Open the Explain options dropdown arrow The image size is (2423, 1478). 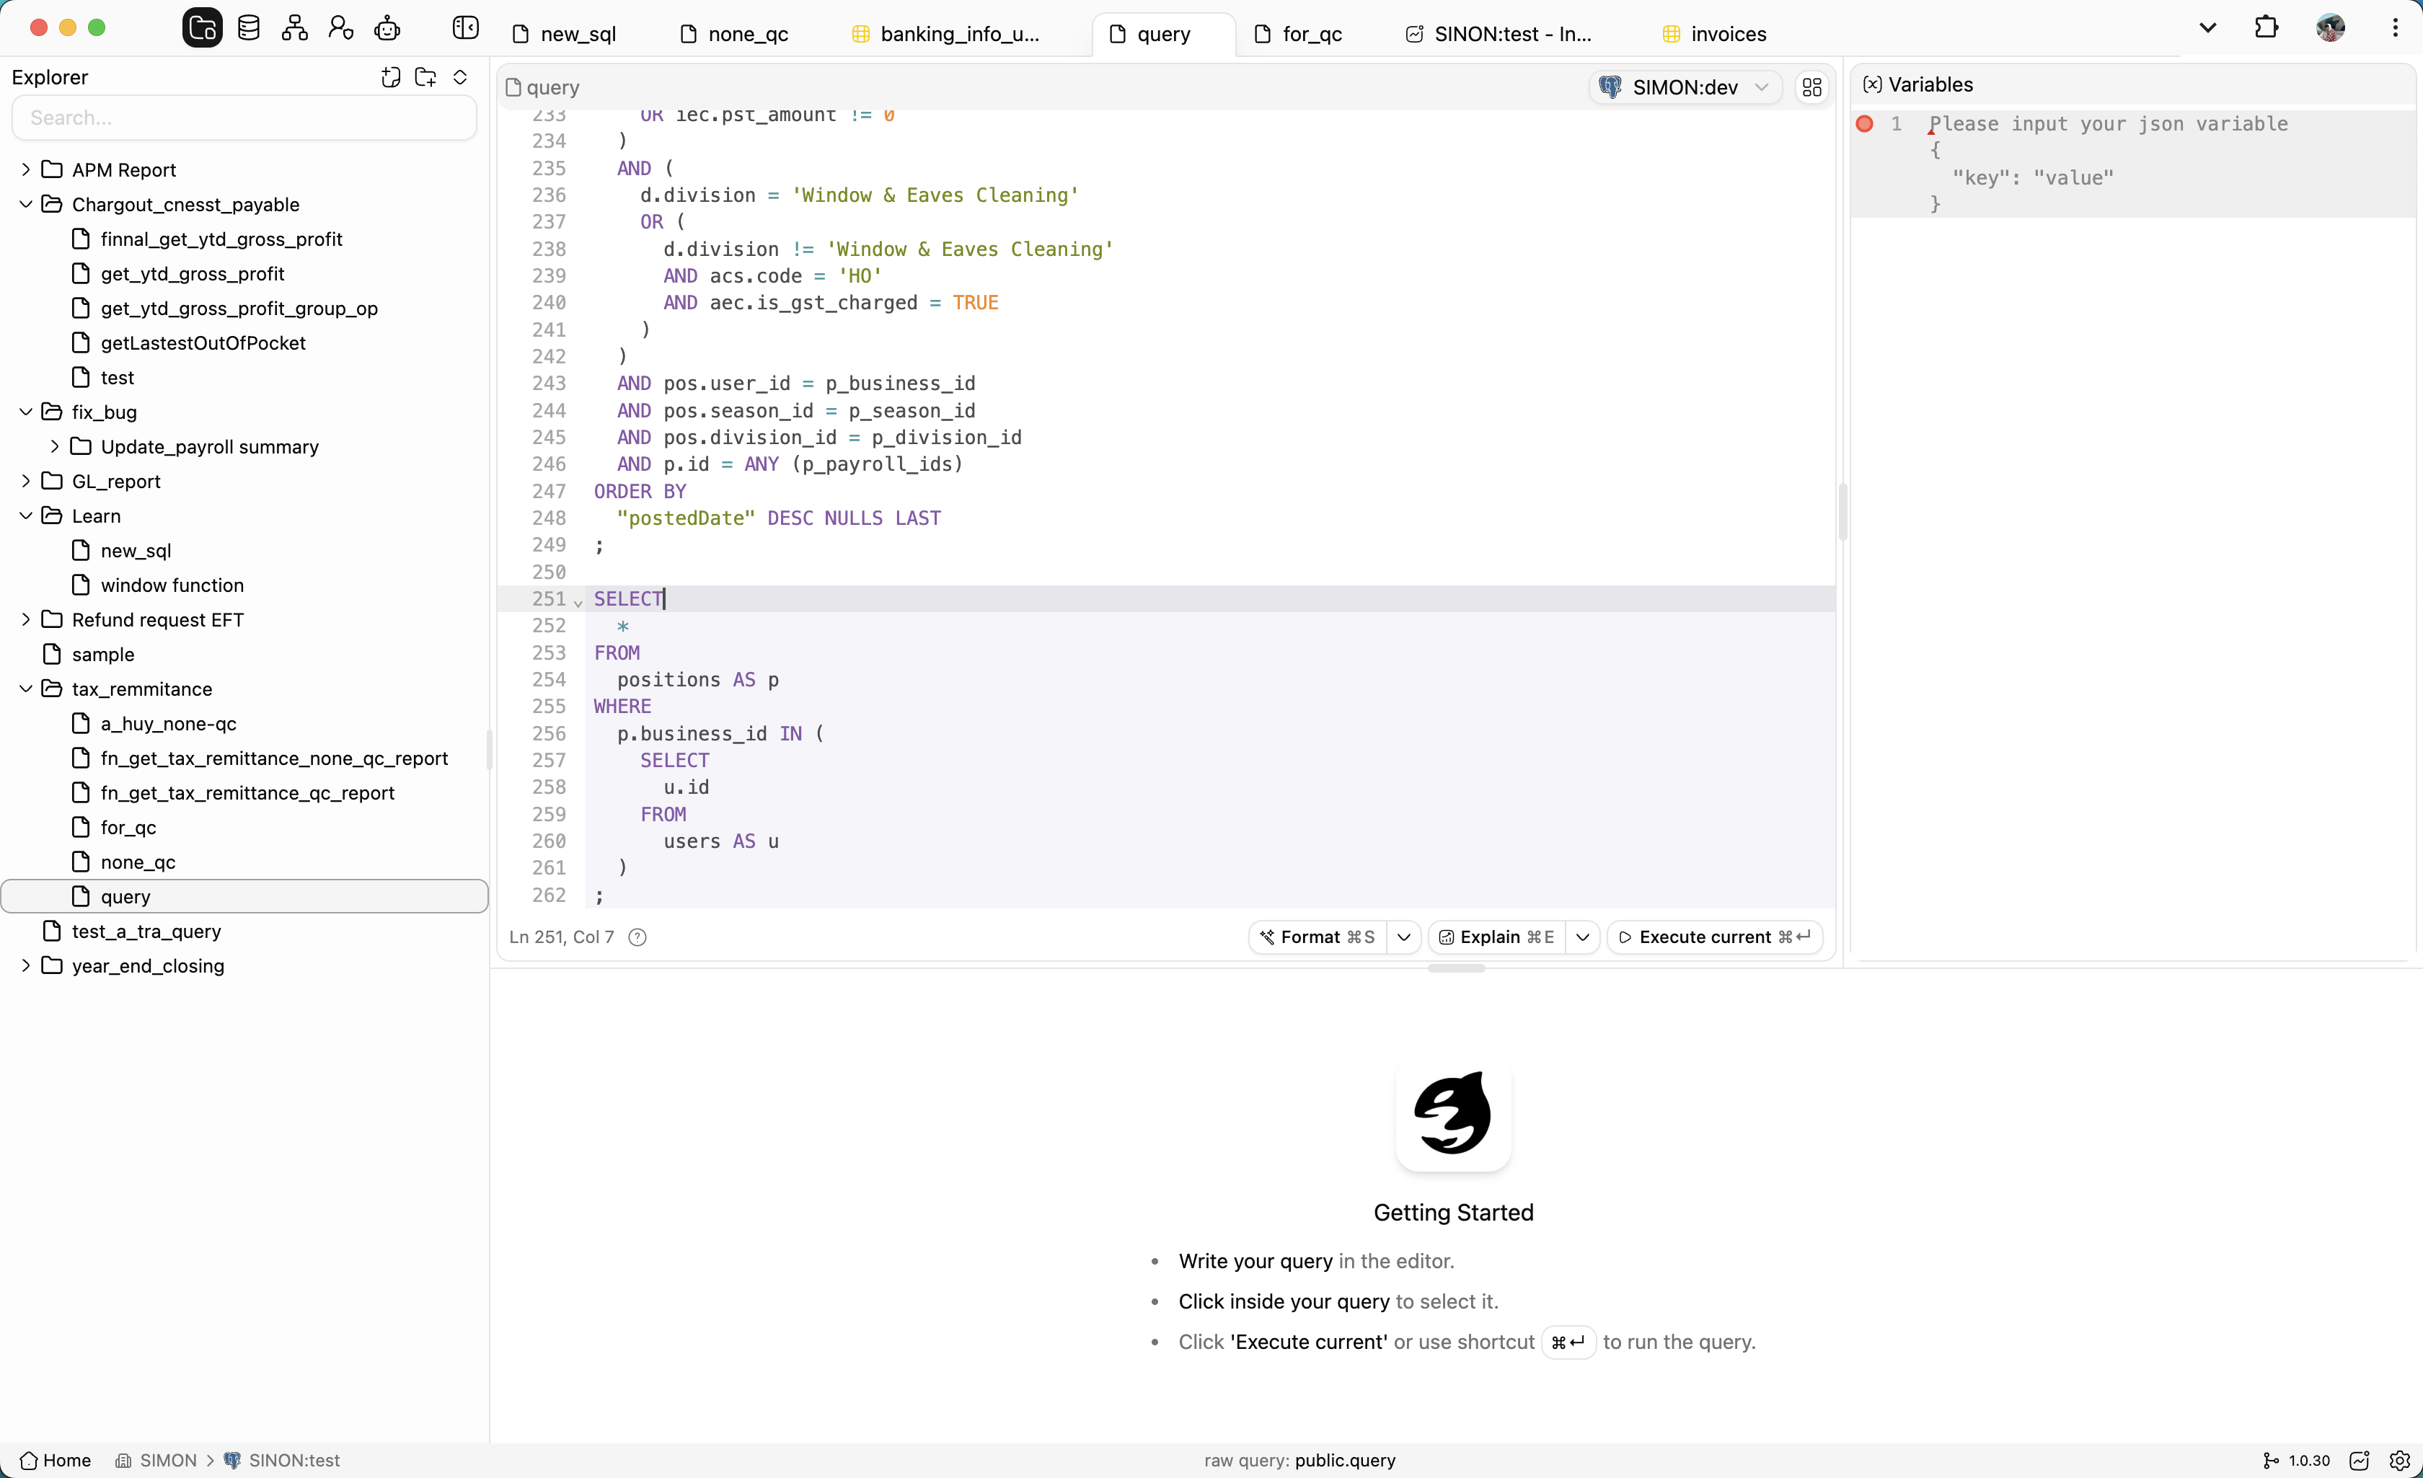[1582, 937]
